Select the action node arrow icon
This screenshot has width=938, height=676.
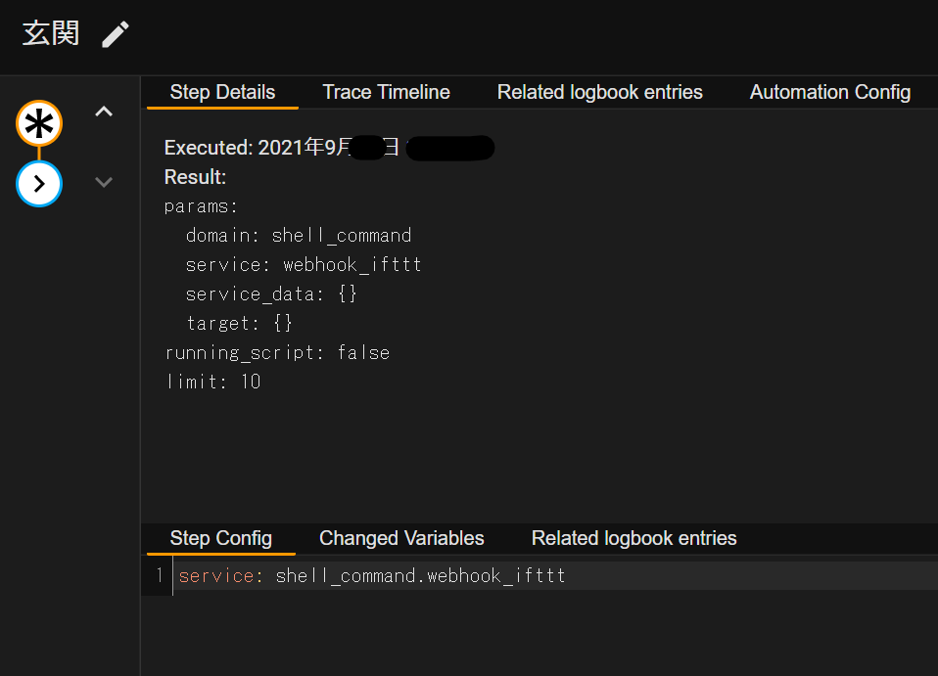point(39,184)
